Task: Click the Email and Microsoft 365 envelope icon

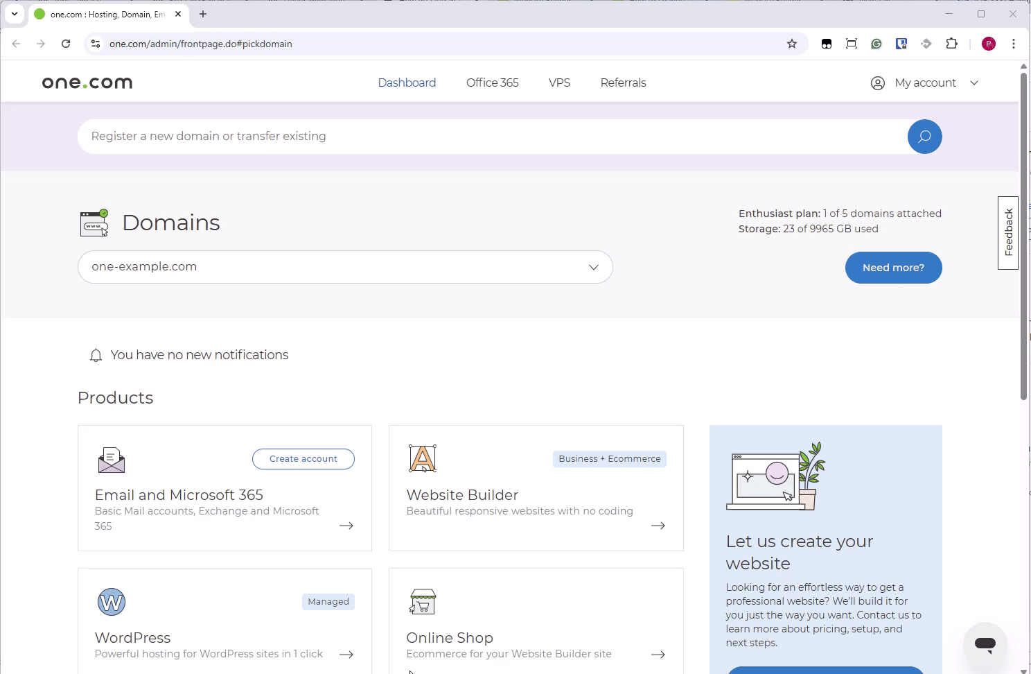Action: click(111, 459)
